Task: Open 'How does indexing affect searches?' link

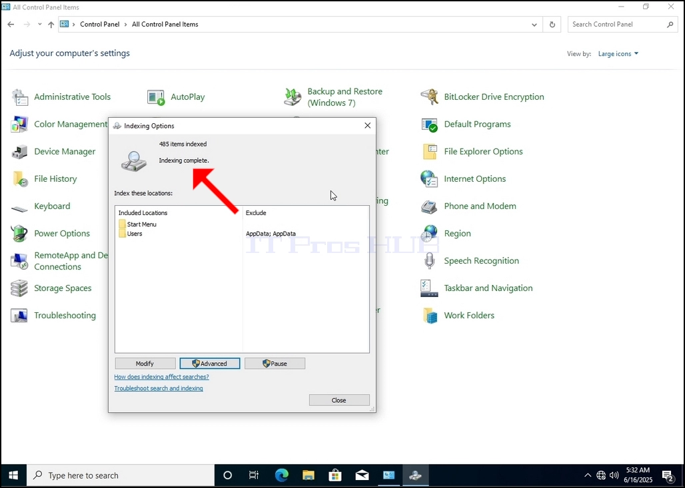Action: pyautogui.click(x=162, y=377)
